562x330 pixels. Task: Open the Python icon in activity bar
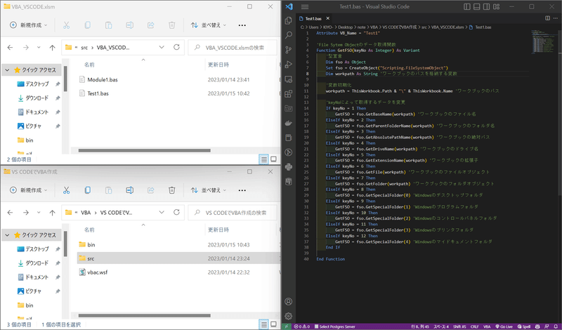click(288, 167)
